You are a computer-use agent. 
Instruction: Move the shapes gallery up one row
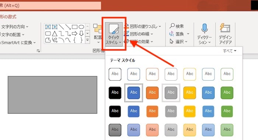(88, 27)
